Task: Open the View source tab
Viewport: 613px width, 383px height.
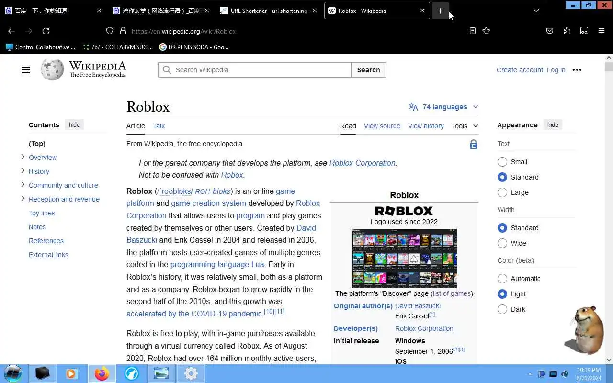Action: (x=382, y=126)
